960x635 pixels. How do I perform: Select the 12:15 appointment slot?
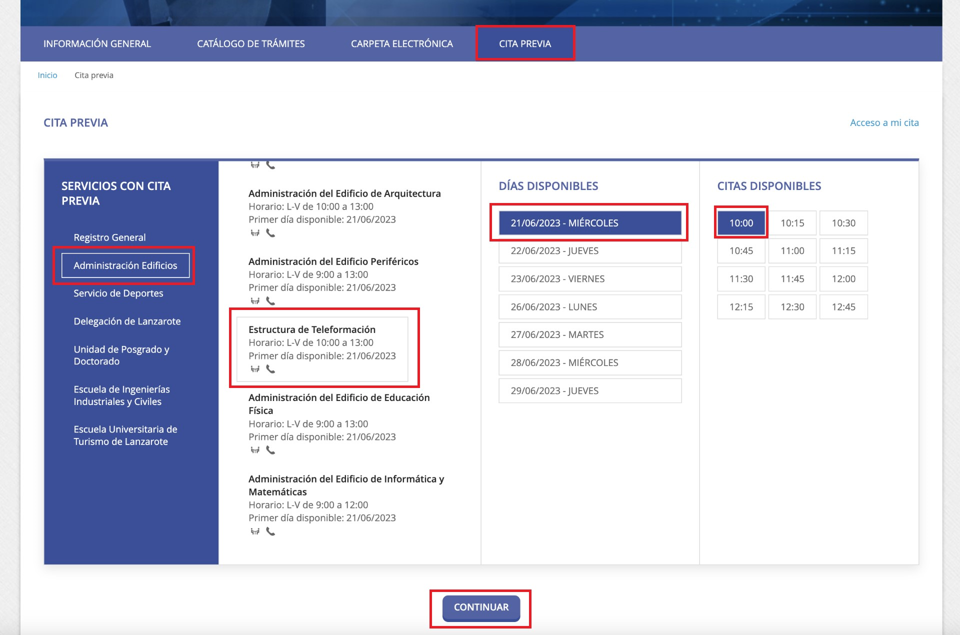[741, 307]
